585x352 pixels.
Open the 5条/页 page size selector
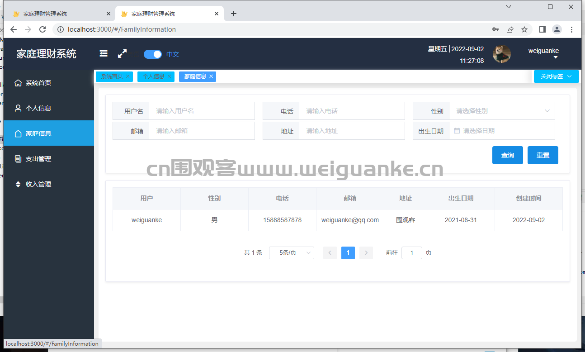tap(292, 253)
